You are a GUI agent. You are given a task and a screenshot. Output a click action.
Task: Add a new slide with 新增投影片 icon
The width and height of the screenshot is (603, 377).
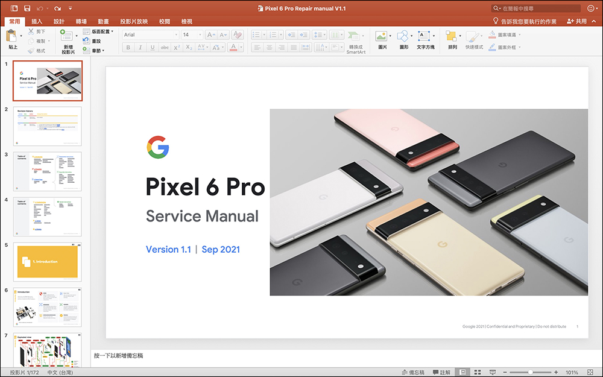coord(66,36)
